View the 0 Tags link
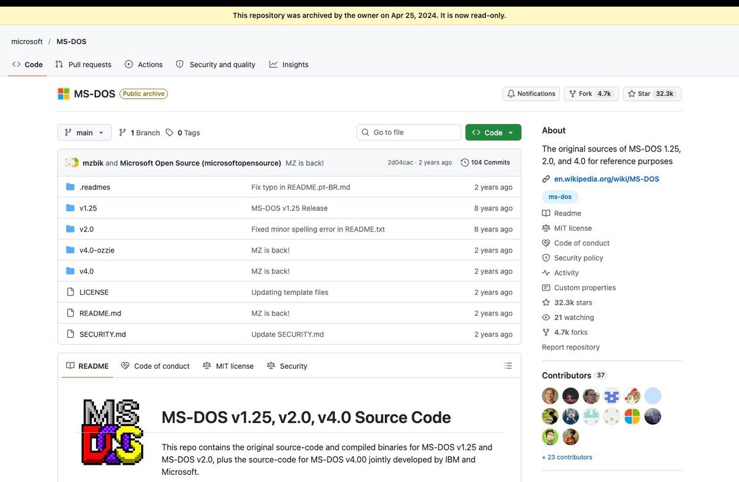The image size is (739, 482). pos(183,133)
